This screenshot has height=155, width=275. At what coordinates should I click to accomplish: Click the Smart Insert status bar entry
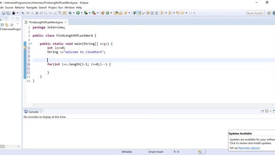(x=156, y=152)
